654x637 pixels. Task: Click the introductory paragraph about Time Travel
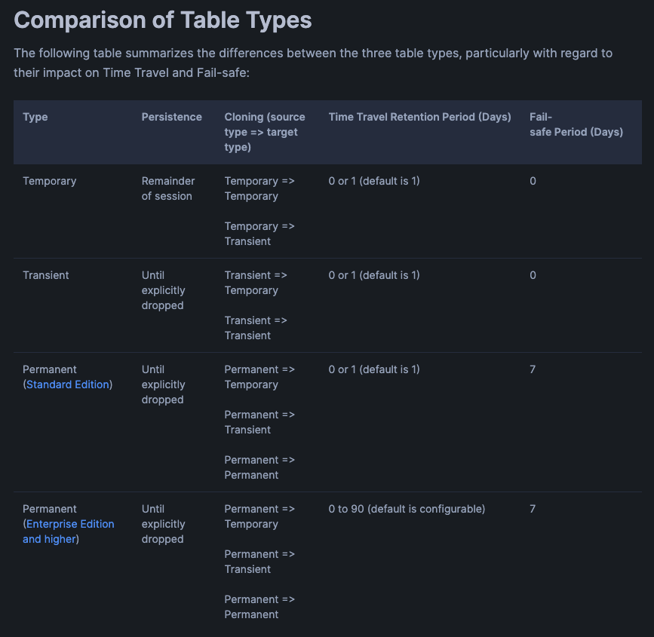[313, 63]
